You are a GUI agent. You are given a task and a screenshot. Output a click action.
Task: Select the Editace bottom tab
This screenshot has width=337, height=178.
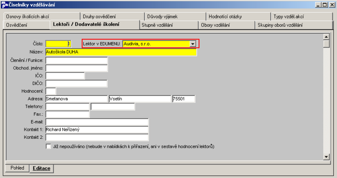pyautogui.click(x=41, y=168)
